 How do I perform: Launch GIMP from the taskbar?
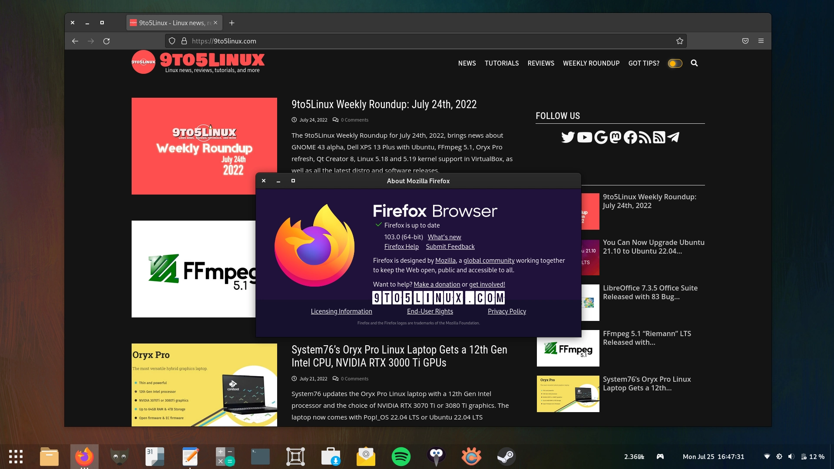[x=119, y=456]
